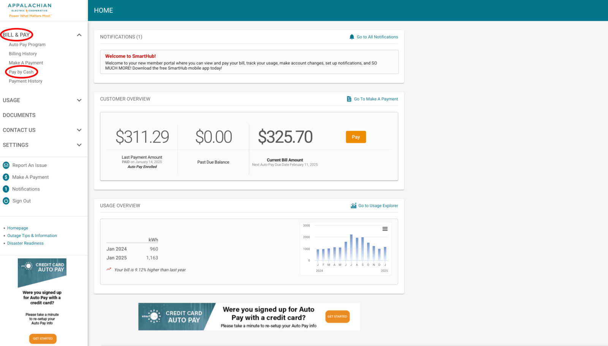Click the notifications bell icon

click(351, 37)
